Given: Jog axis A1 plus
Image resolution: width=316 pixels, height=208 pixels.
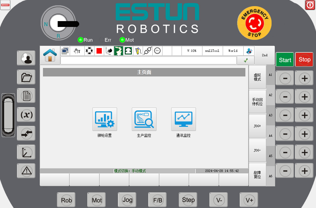Looking at the screenshot, I should click(x=304, y=78).
